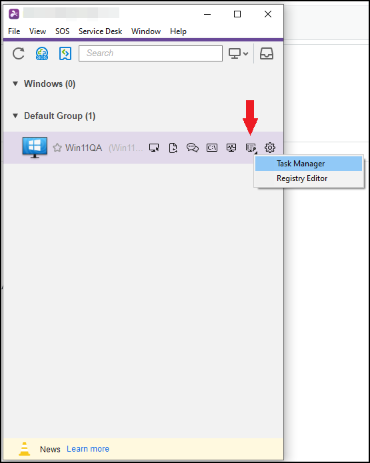Open the inbox tray icon
The width and height of the screenshot is (370, 463).
[267, 53]
